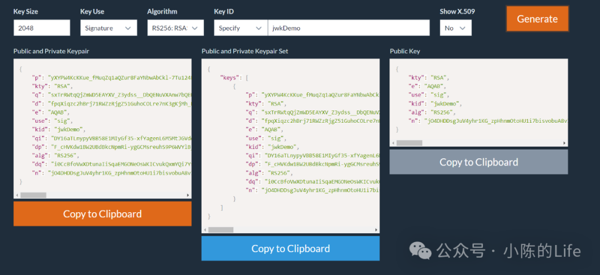Click left scroll arrow in Keypair Set panel

coord(205,230)
